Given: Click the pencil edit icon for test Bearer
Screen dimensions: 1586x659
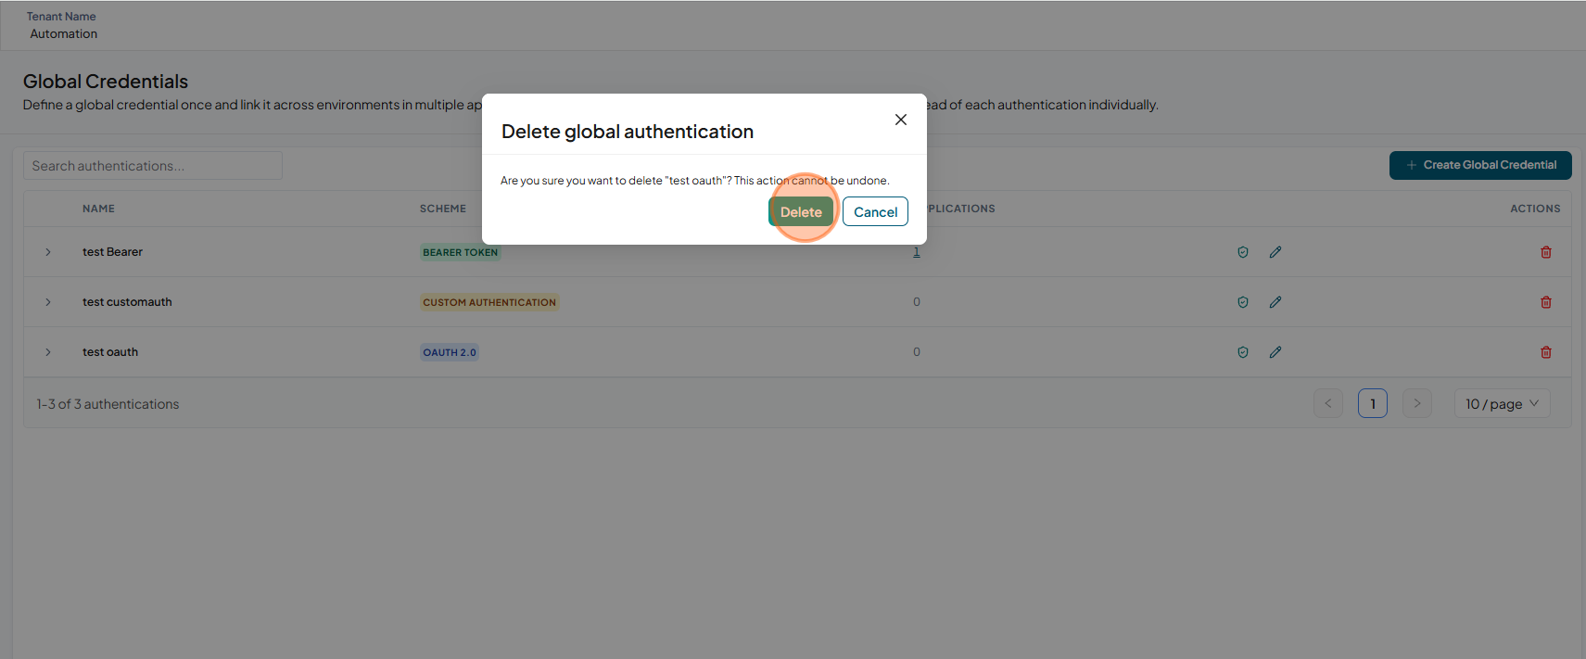Looking at the screenshot, I should (x=1275, y=252).
